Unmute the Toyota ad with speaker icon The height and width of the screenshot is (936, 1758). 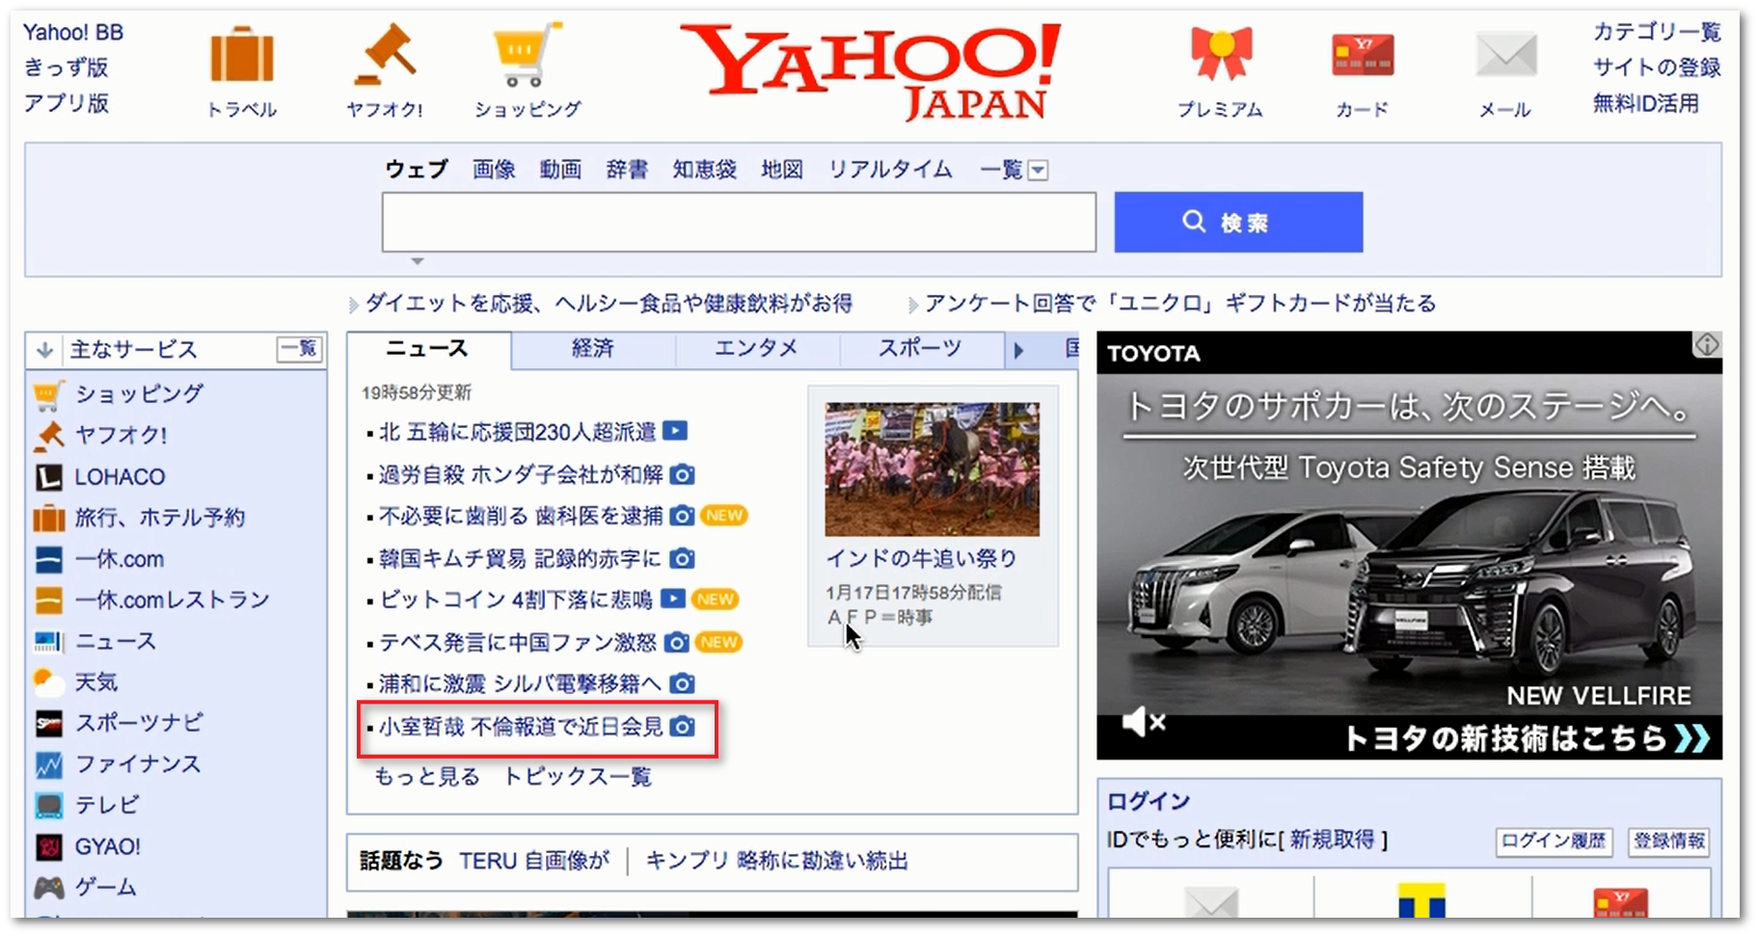point(1144,721)
